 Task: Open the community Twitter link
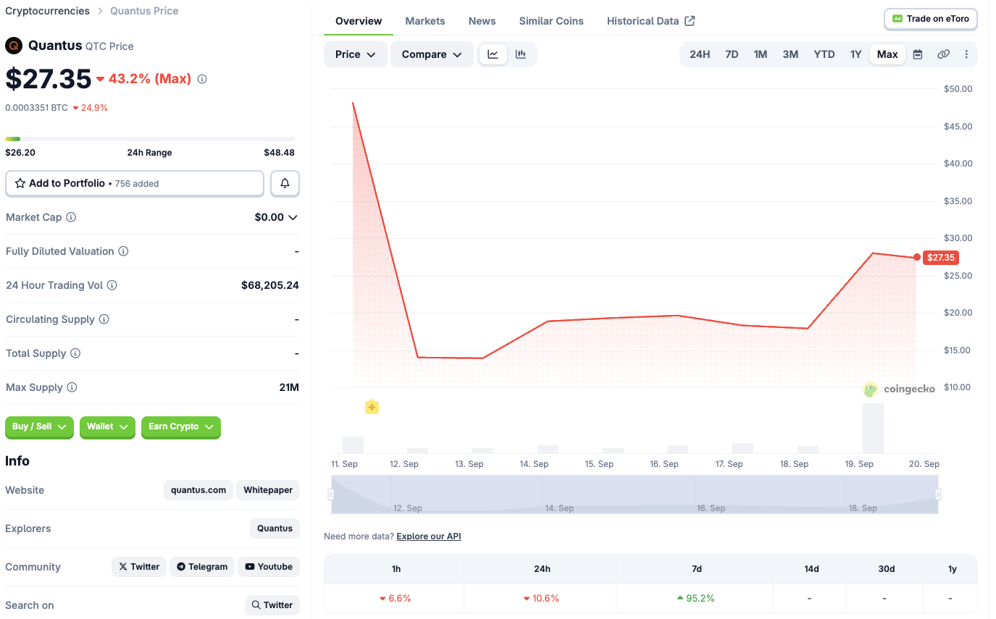(x=139, y=567)
